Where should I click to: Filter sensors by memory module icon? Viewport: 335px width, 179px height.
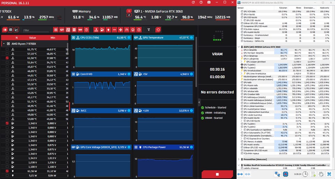tap(80, 30)
